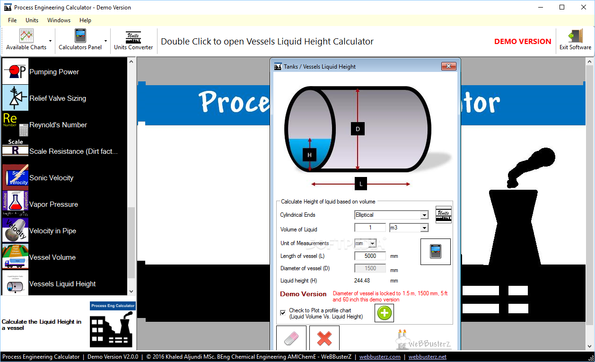Open the Help menu
595x362 pixels.
[86, 20]
